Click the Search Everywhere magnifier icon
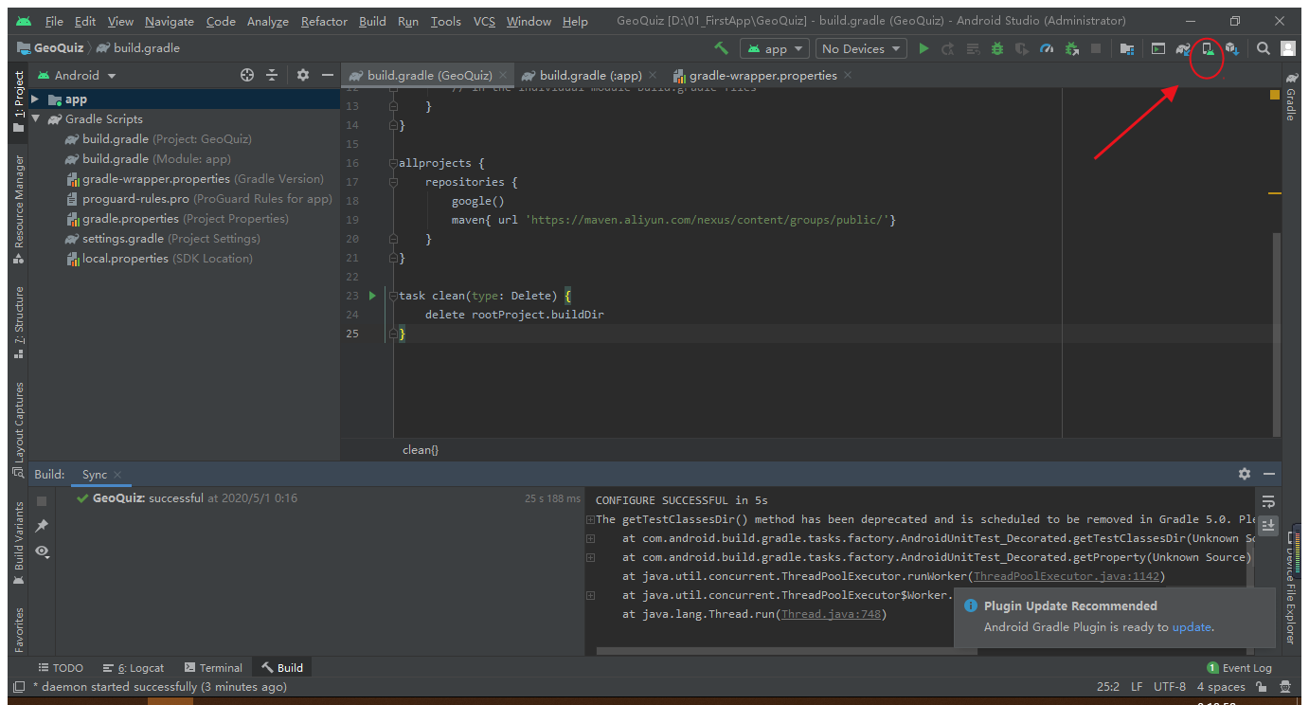The height and width of the screenshot is (705, 1309). 1264,48
